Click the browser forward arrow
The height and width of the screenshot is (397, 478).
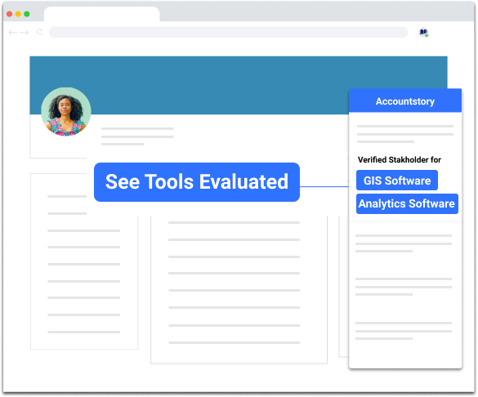click(x=25, y=32)
